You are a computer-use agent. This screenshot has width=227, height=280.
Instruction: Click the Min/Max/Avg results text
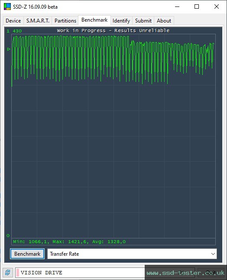(69, 241)
